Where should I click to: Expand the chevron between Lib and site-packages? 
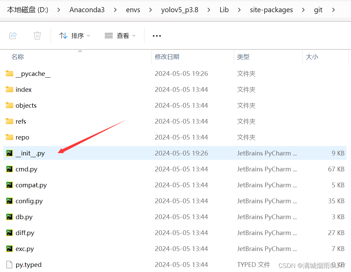pos(239,10)
